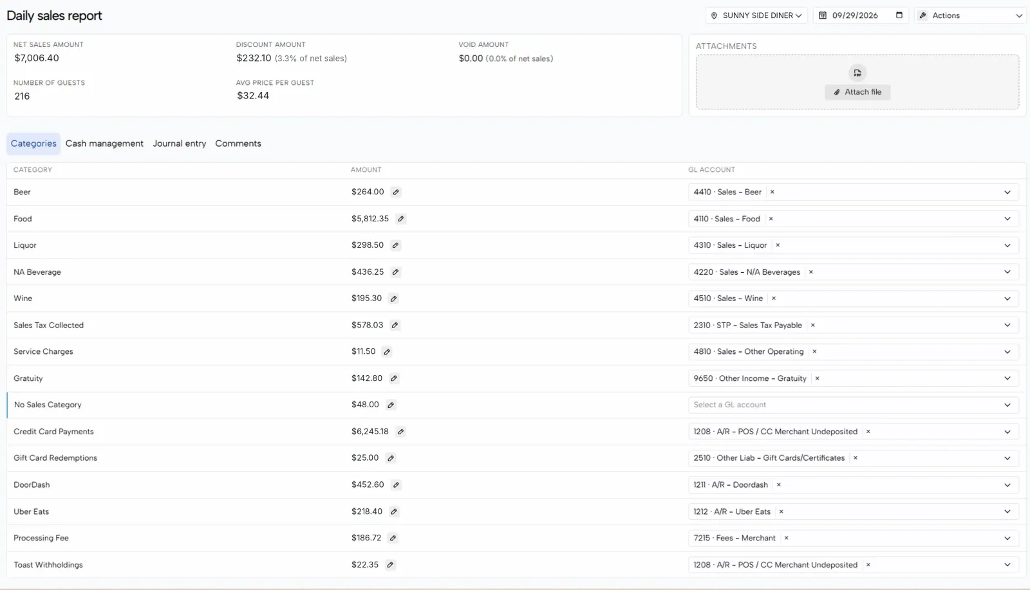
Task: Expand the GL account dropdown for Liquor
Action: coord(1007,245)
